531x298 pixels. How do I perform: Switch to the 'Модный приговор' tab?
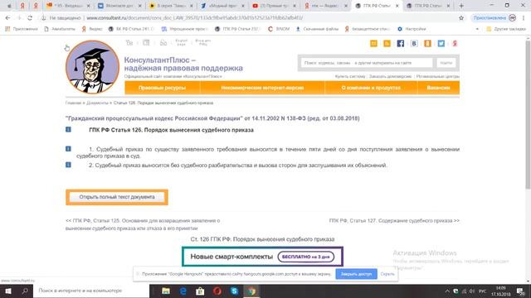pyautogui.click(x=222, y=6)
